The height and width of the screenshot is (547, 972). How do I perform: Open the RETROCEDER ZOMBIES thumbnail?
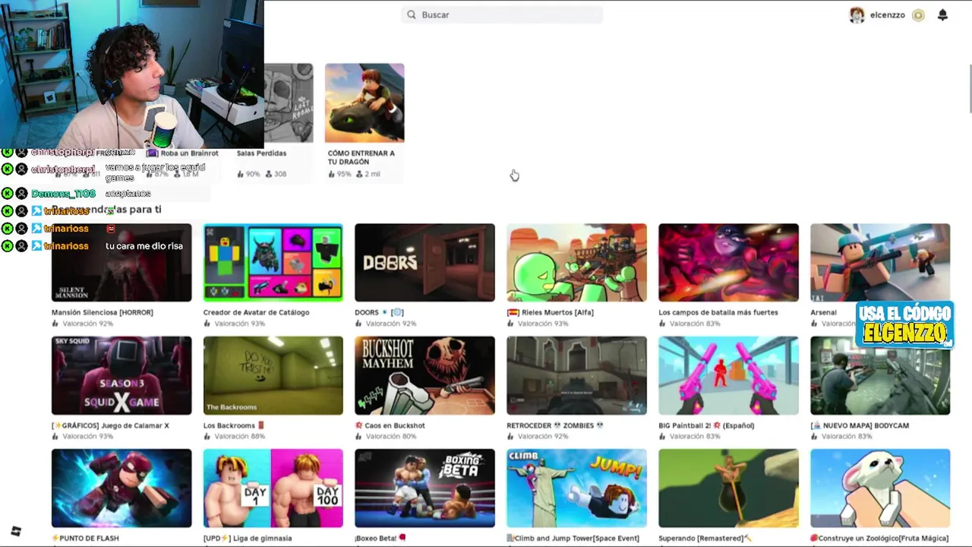(x=576, y=375)
